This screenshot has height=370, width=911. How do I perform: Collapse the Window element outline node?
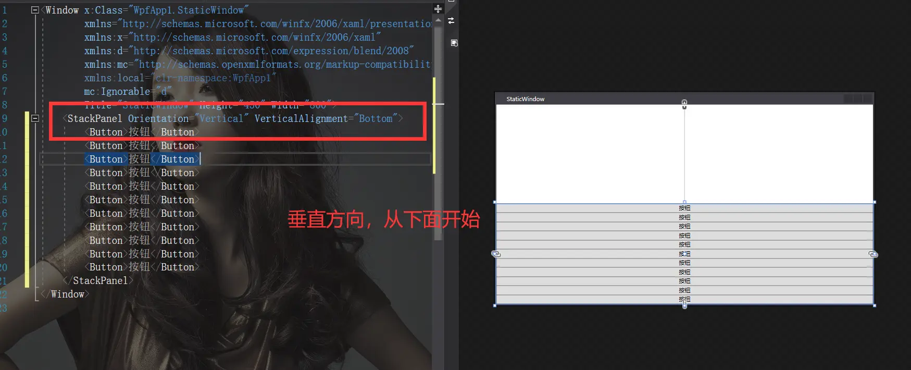click(35, 10)
